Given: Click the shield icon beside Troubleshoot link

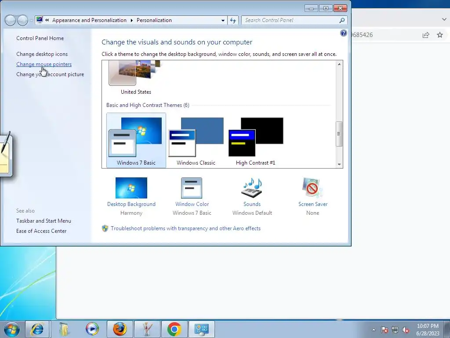Looking at the screenshot, I should coord(105,228).
